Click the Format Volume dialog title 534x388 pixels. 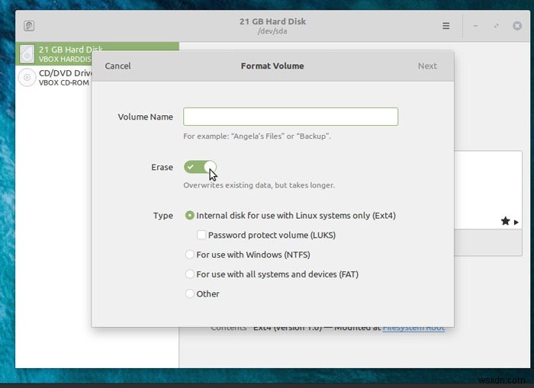coord(272,66)
